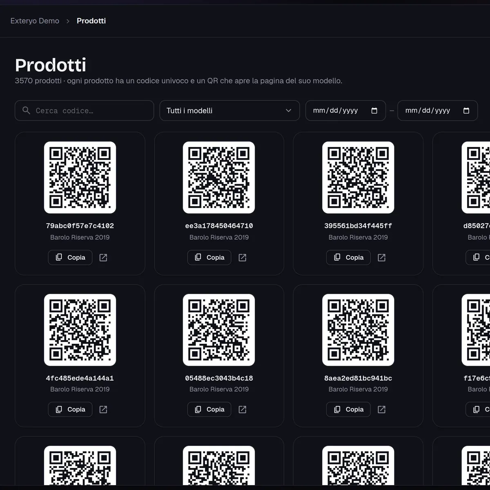This screenshot has width=490, height=490.
Task: Go to Exteryo Demo breadcrumb
Action: click(x=35, y=21)
